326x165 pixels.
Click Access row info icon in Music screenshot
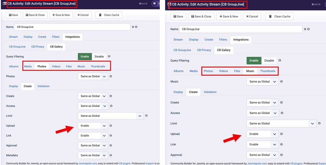pos(282,113)
